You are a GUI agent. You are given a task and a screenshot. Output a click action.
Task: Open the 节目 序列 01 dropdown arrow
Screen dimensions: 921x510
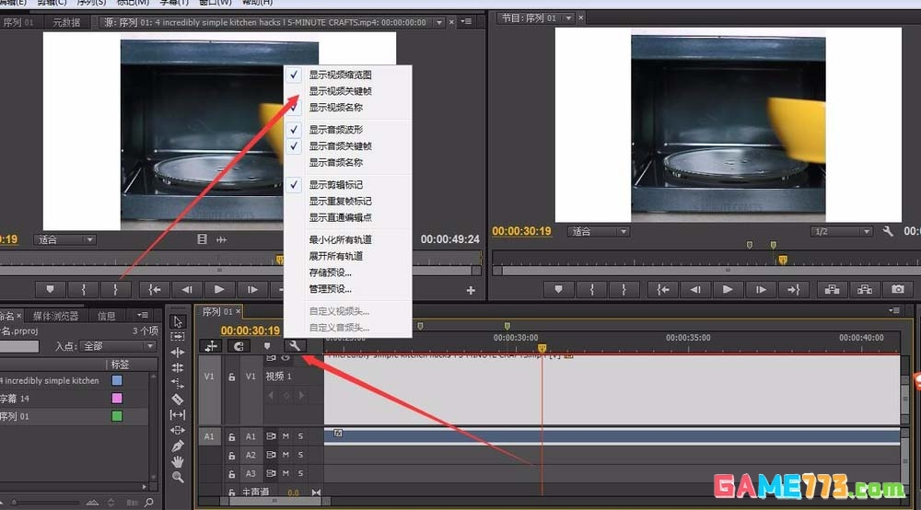coord(568,18)
